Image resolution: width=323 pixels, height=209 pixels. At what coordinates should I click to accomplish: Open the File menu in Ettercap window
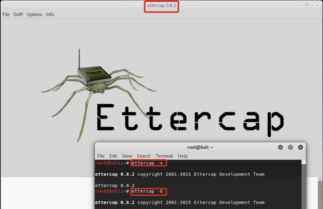click(x=6, y=14)
